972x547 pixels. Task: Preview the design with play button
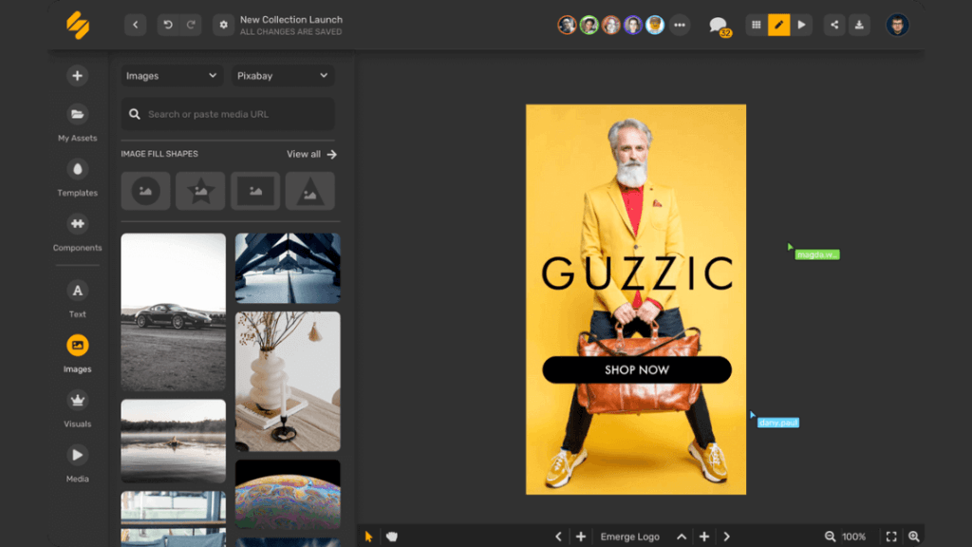coord(801,25)
